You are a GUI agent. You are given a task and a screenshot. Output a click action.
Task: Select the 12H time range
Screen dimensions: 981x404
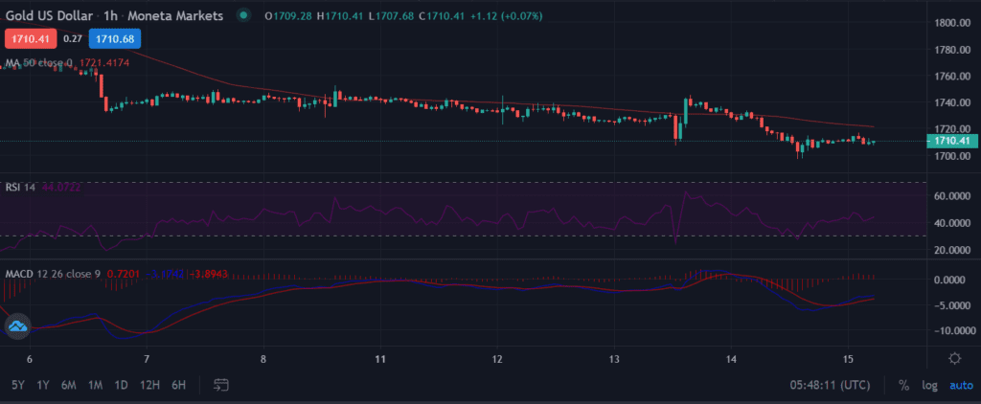coord(150,385)
